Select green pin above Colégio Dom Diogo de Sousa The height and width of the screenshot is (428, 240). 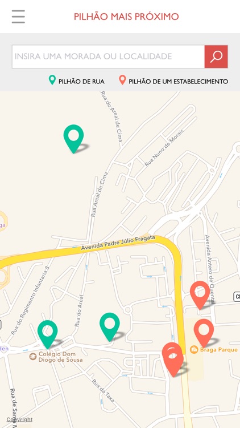pyautogui.click(x=48, y=334)
